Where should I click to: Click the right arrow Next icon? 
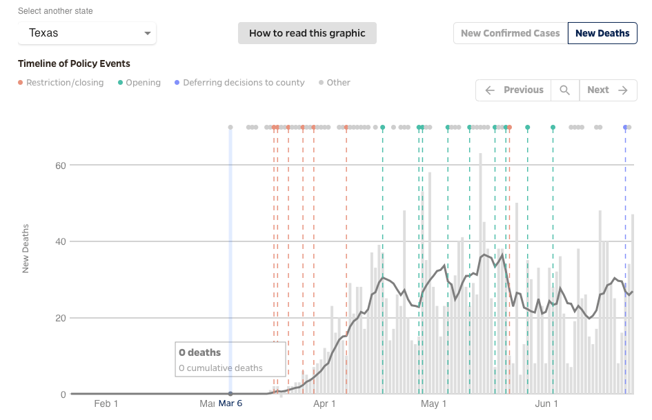623,90
